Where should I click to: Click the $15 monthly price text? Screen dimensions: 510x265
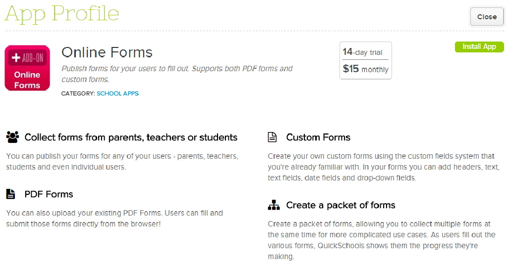[365, 69]
